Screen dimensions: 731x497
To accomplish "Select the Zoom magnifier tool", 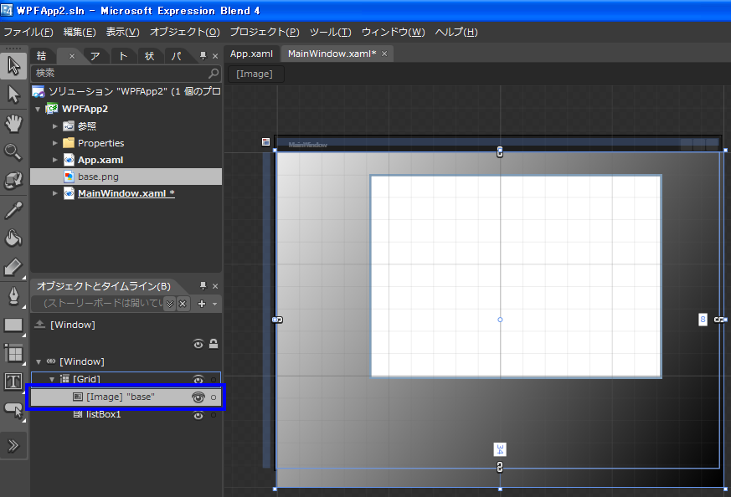I will click(x=13, y=151).
